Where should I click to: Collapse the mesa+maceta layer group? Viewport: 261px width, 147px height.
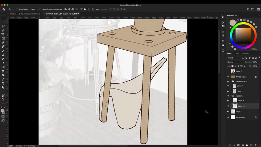coord(231,81)
